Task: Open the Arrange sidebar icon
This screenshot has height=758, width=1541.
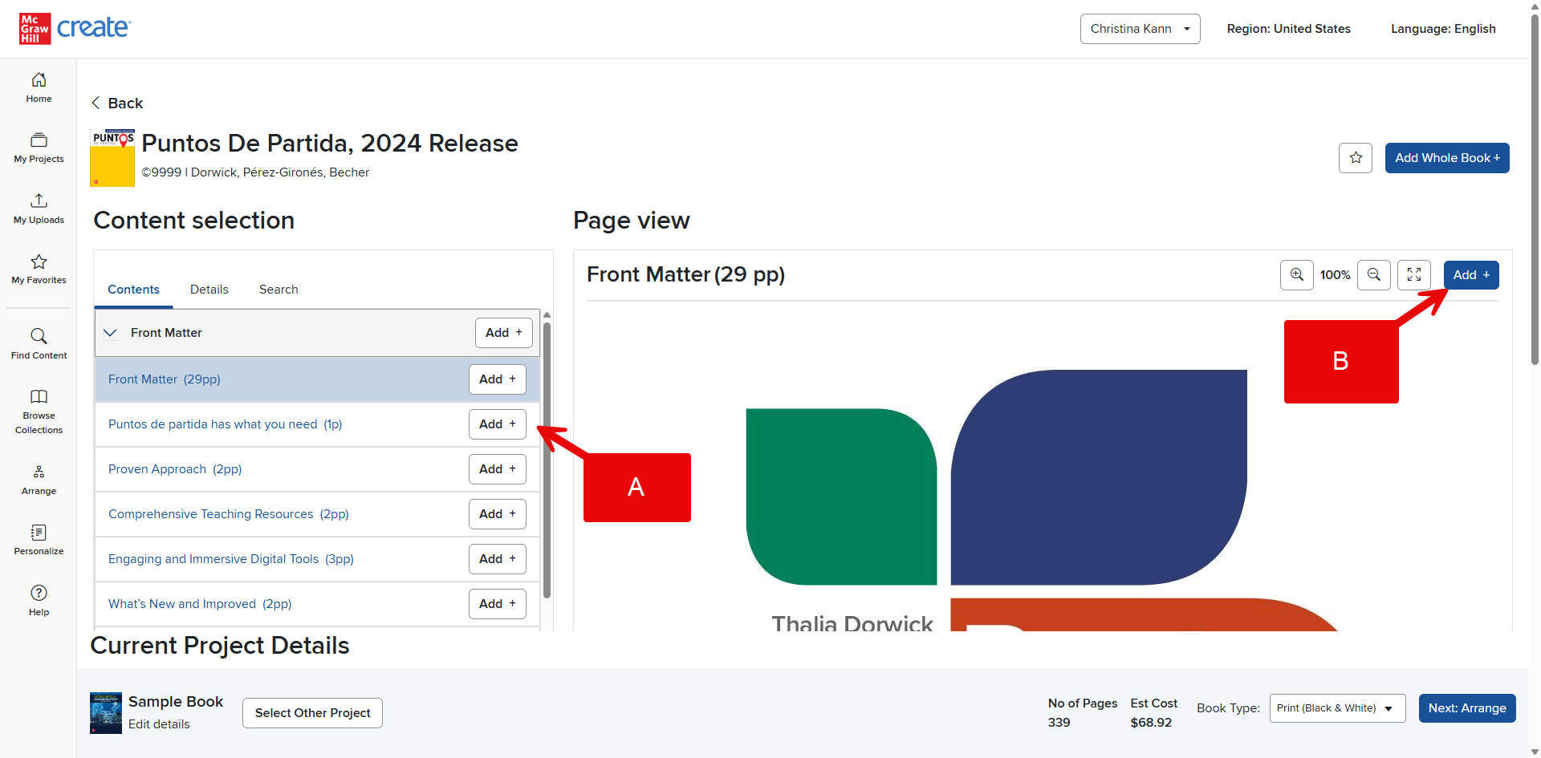Action: pos(39,480)
